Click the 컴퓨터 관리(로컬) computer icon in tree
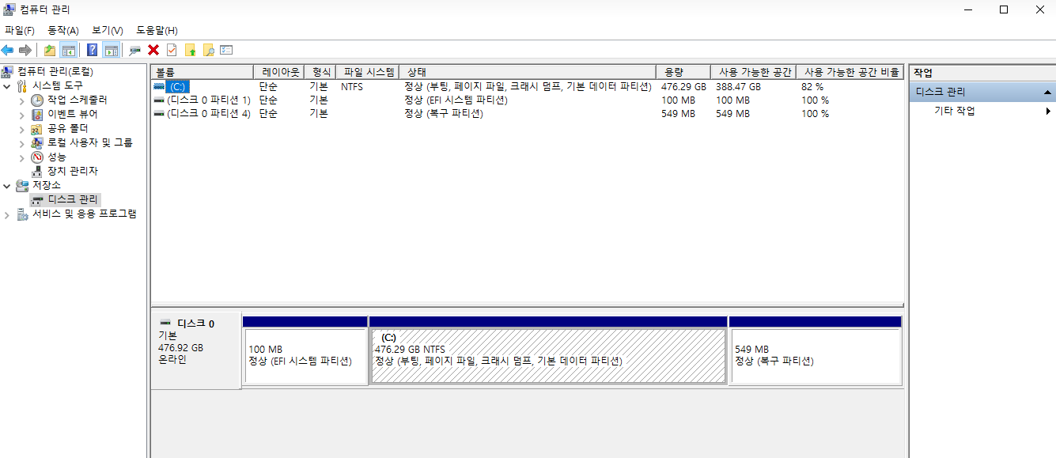This screenshot has width=1056, height=458. click(x=9, y=71)
